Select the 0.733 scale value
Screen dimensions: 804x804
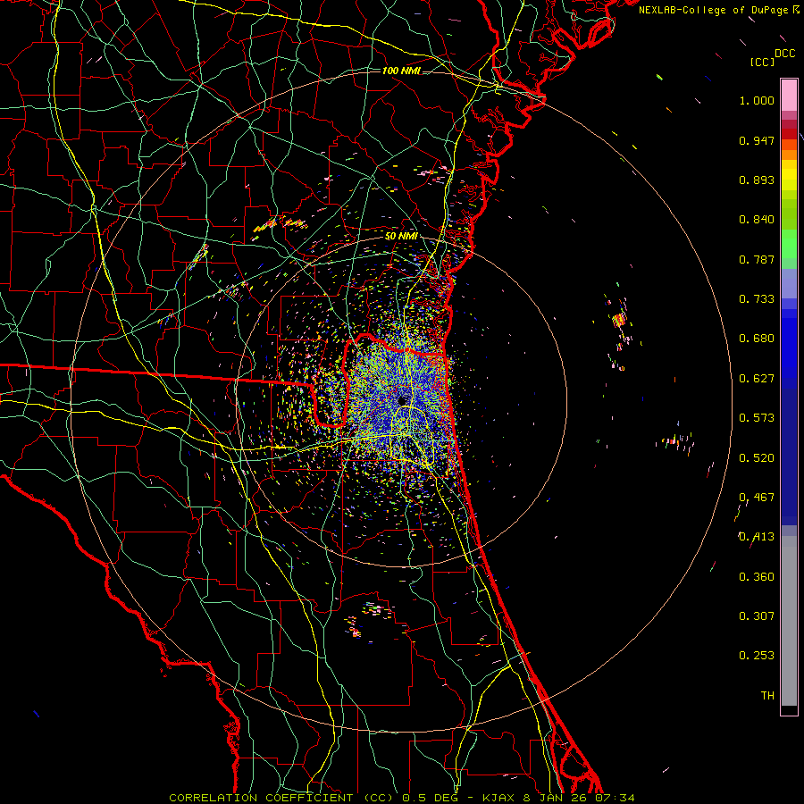[x=757, y=299]
